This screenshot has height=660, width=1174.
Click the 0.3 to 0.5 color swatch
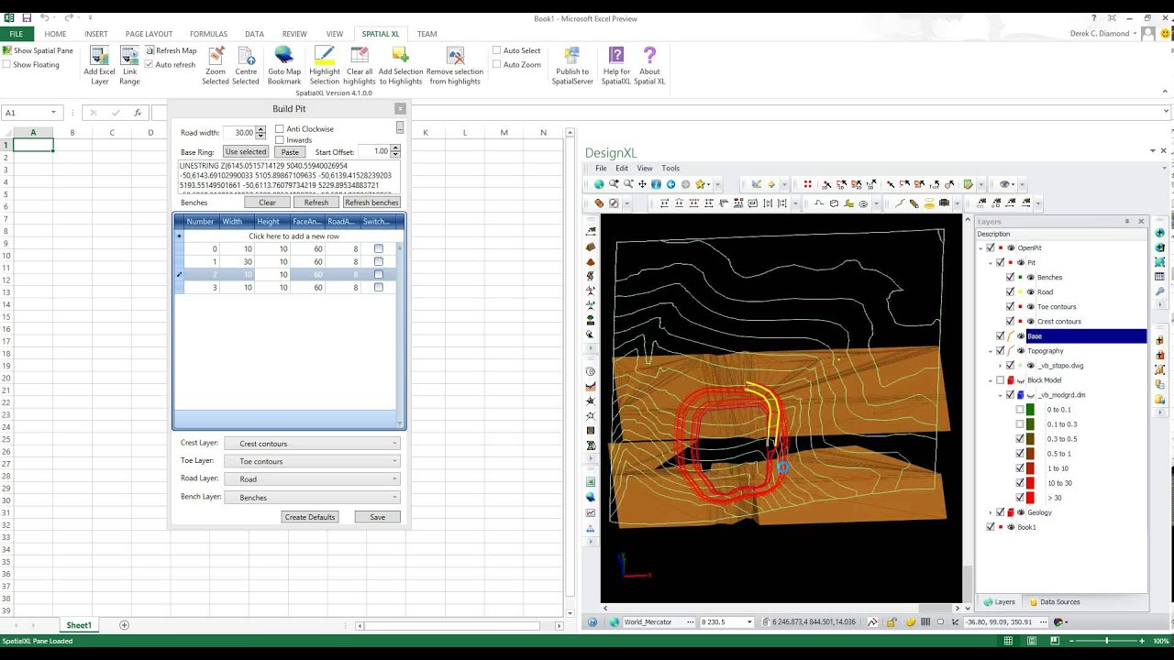[1030, 439]
